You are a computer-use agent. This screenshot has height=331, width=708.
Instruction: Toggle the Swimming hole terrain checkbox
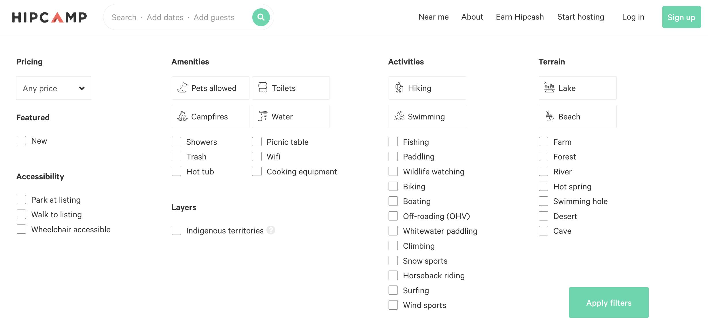tap(544, 201)
